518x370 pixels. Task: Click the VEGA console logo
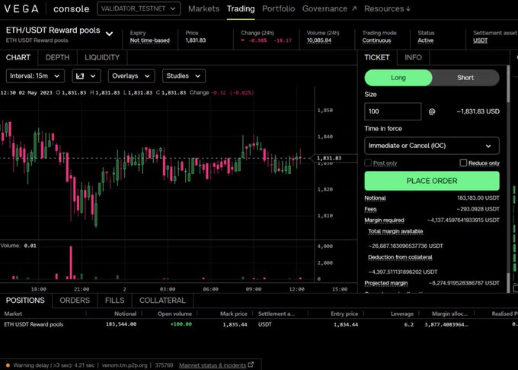click(46, 8)
